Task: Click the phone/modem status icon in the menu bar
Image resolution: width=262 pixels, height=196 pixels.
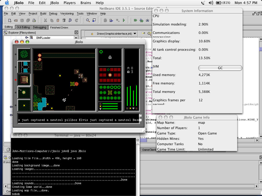Action: point(203,3)
